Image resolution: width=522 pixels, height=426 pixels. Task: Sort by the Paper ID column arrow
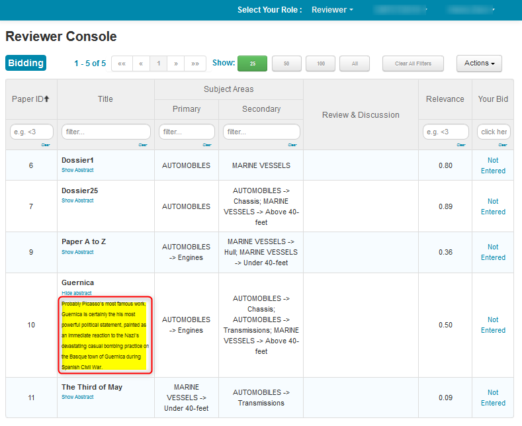(x=47, y=99)
